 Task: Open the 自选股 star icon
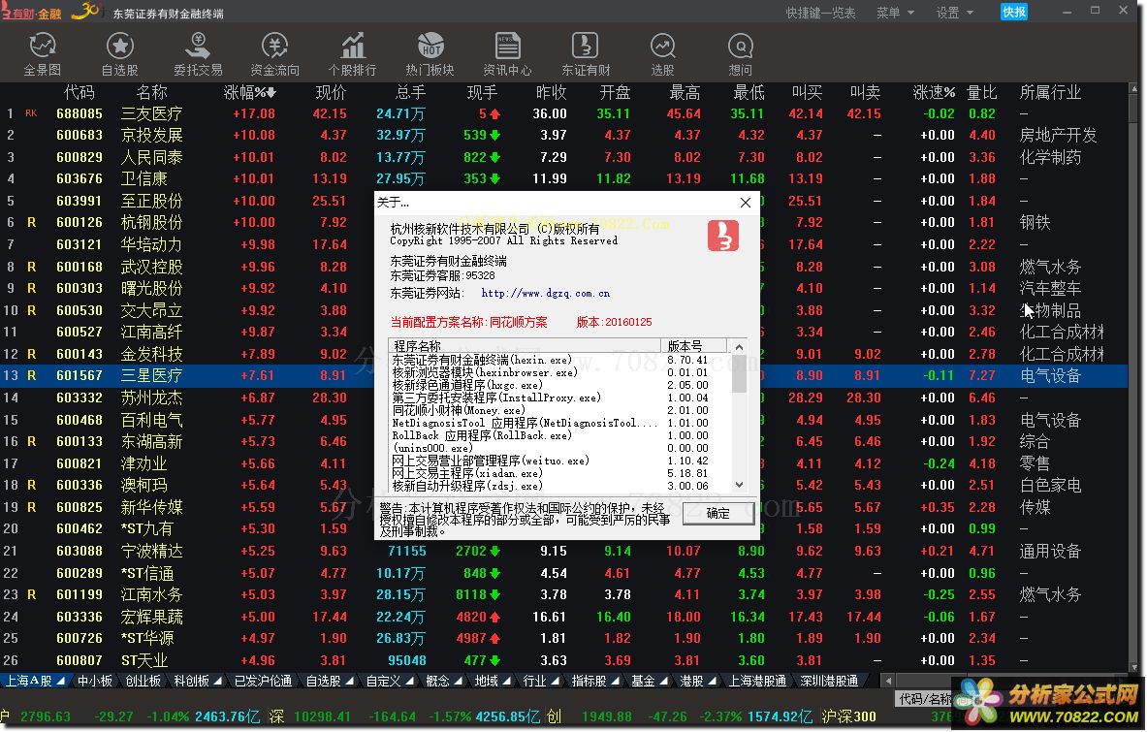[x=120, y=54]
